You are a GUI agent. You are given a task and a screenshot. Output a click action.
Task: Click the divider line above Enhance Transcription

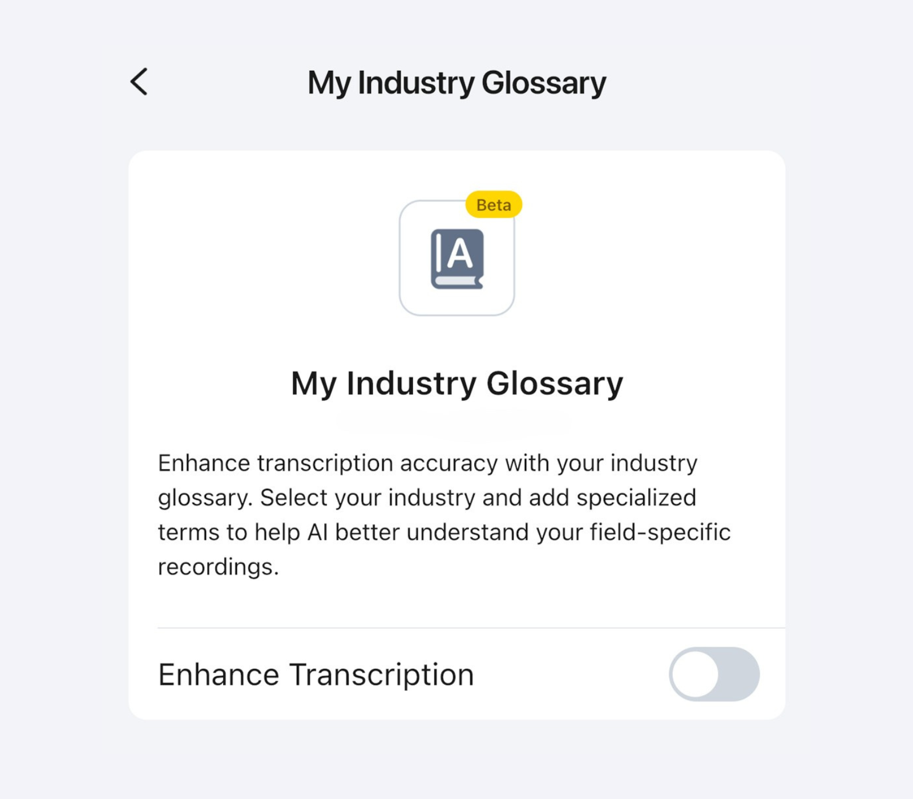471,628
